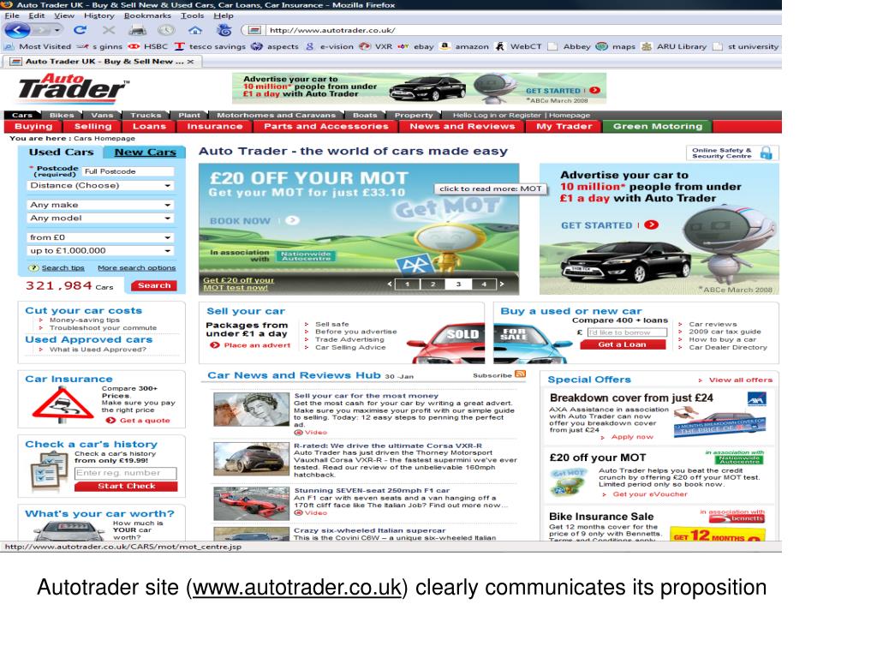Click Apply now breakdown cover link
The image size is (877, 658).
[632, 437]
